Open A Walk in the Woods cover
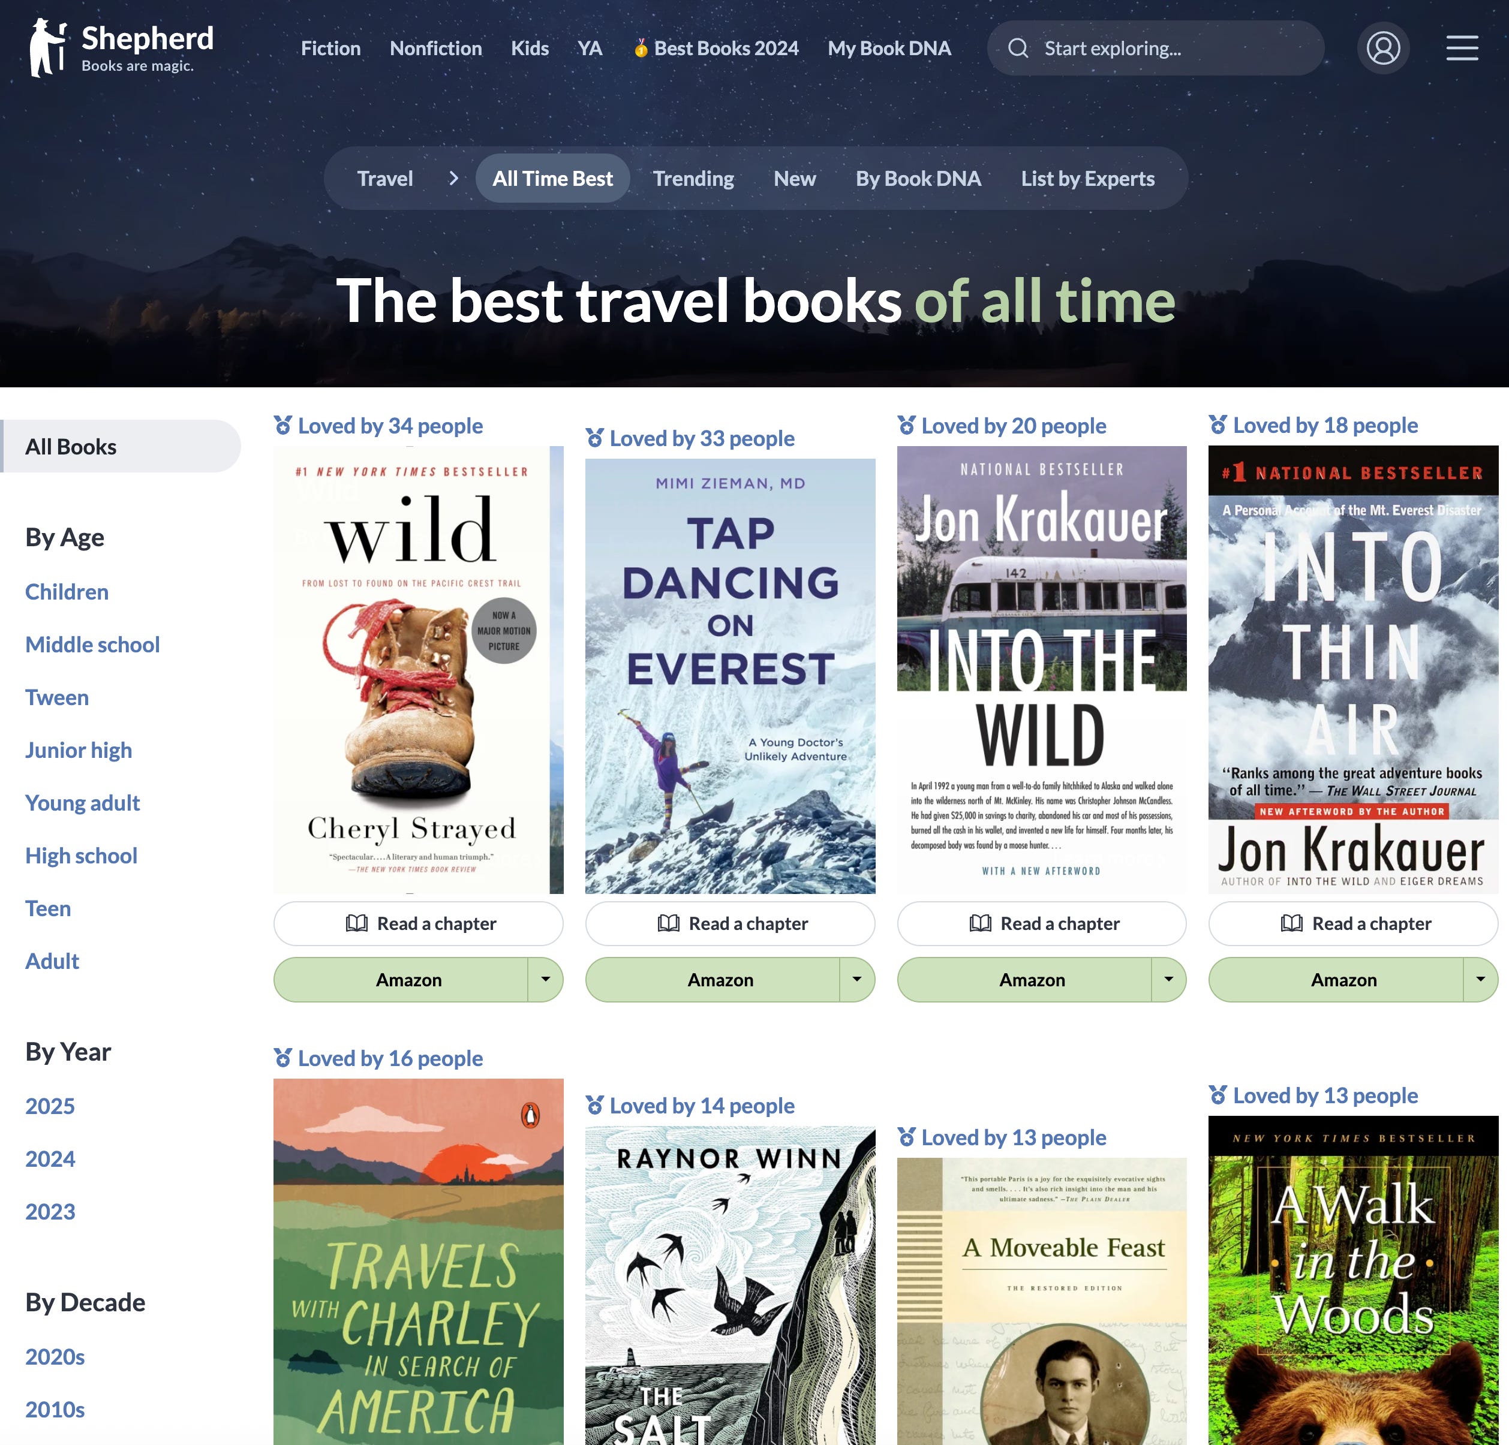This screenshot has width=1509, height=1445. 1352,1280
